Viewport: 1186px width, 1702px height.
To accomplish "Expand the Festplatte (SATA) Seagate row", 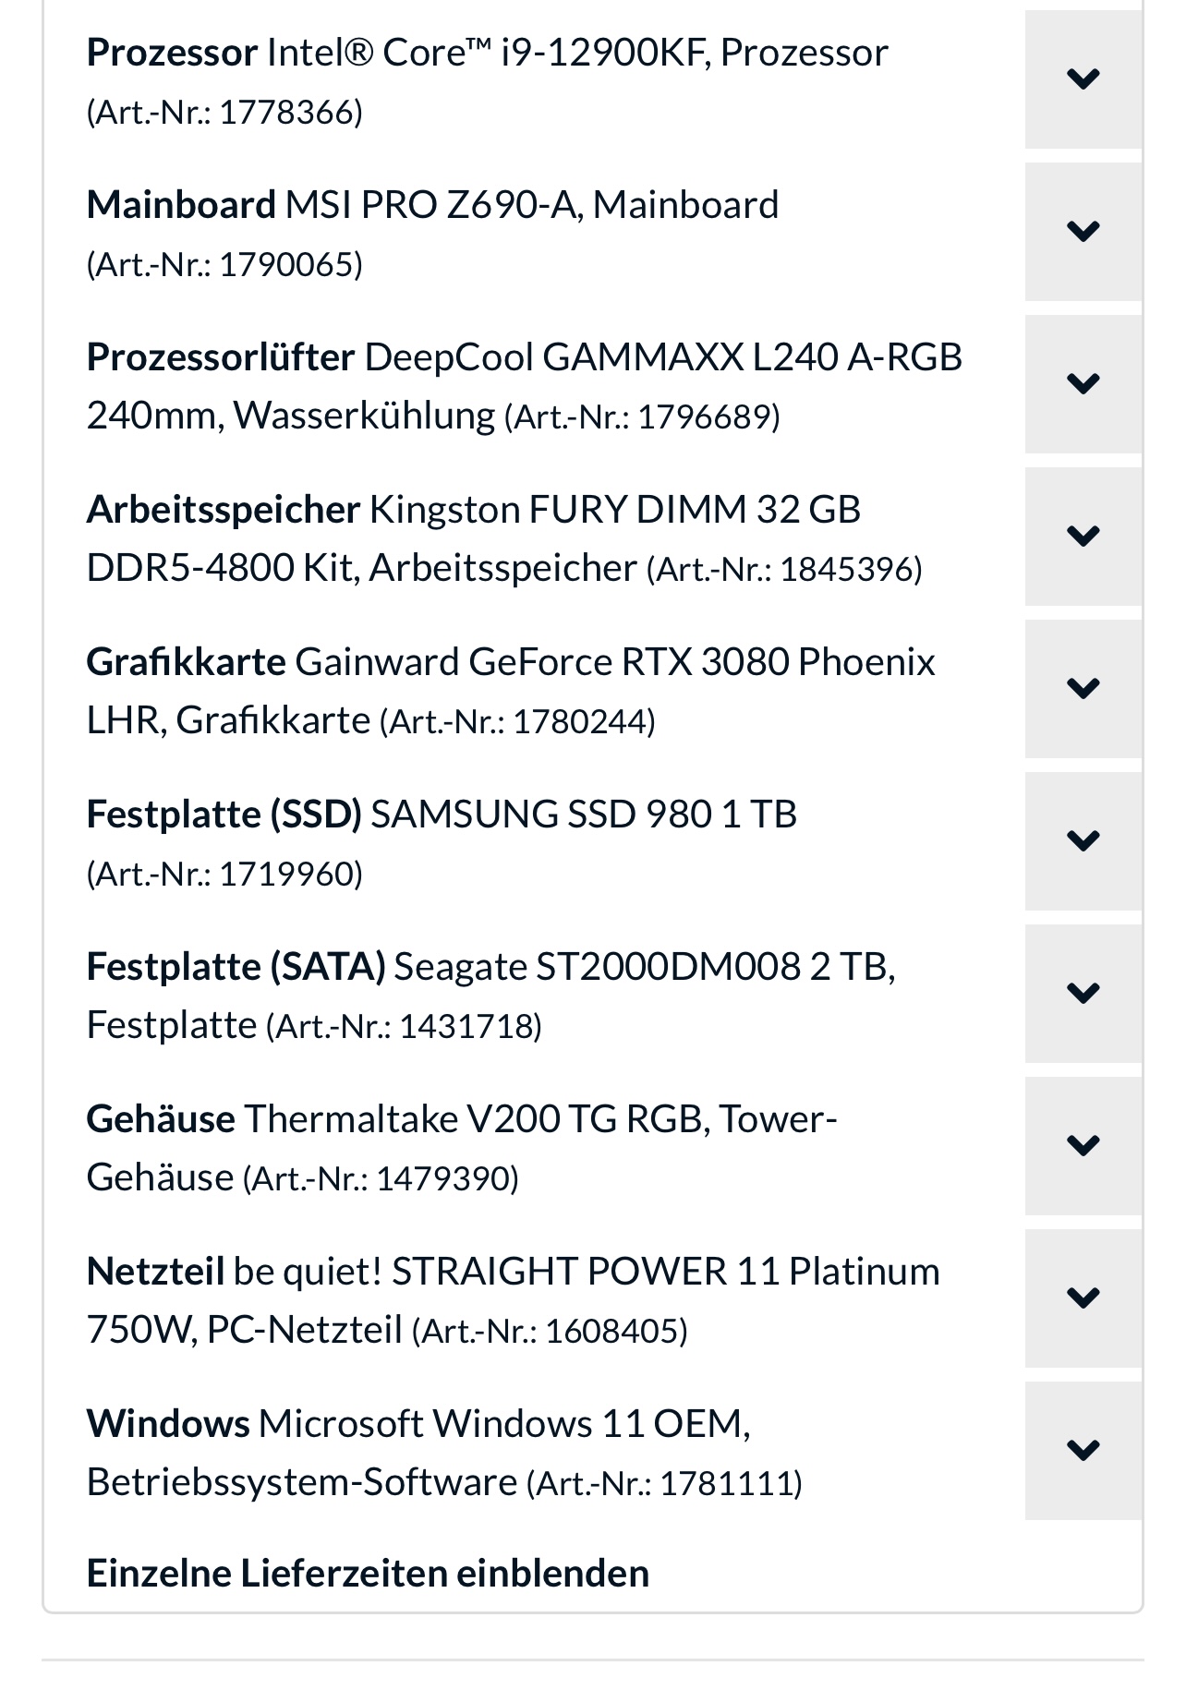I will coord(1083,994).
